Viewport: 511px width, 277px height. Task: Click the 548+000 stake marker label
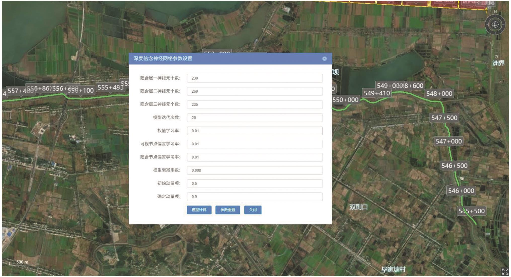point(439,94)
